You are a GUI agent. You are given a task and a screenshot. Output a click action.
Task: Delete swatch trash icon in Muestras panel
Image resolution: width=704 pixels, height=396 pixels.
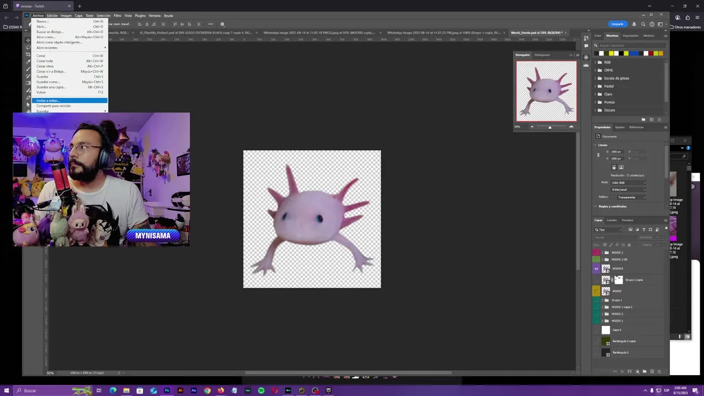pyautogui.click(x=659, y=119)
